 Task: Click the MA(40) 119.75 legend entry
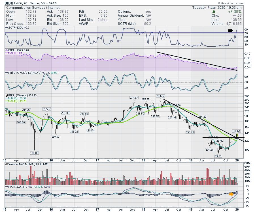pos(16,101)
